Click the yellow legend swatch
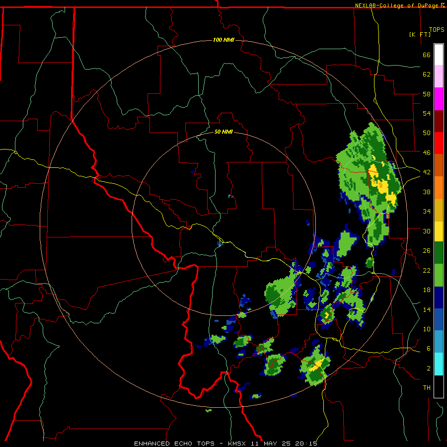The height and width of the screenshot is (447, 447). coord(439,231)
